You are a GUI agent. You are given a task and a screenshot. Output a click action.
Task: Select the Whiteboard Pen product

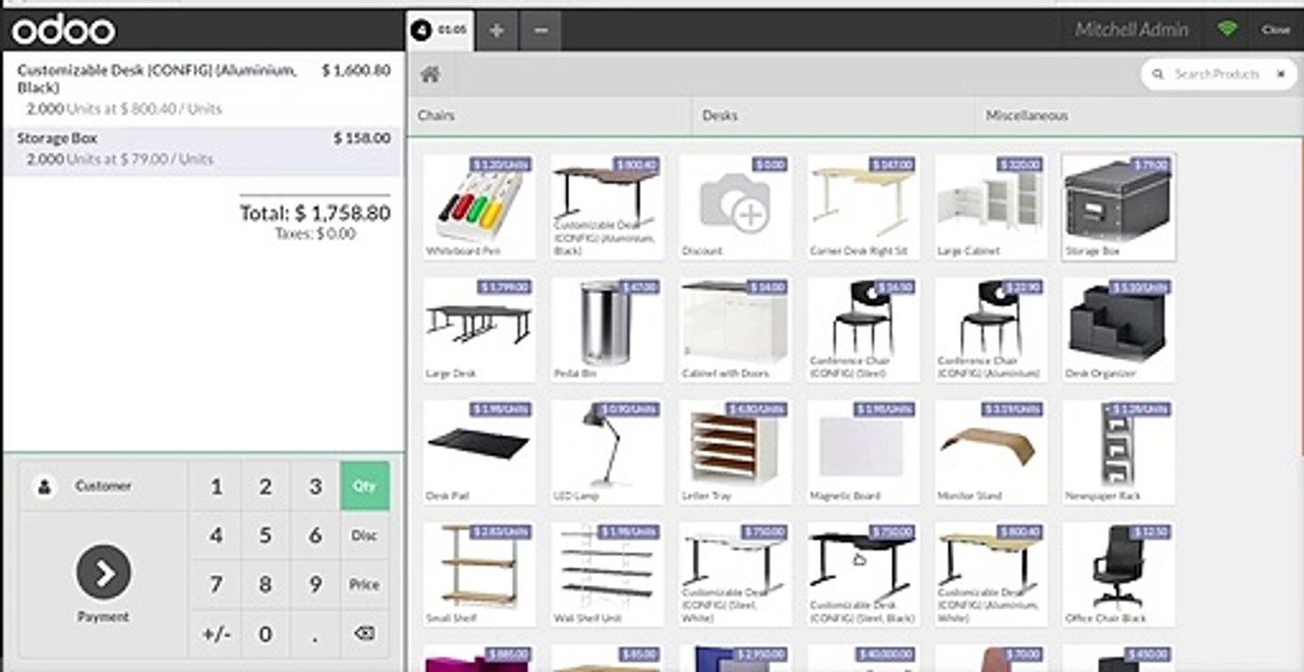[479, 207]
